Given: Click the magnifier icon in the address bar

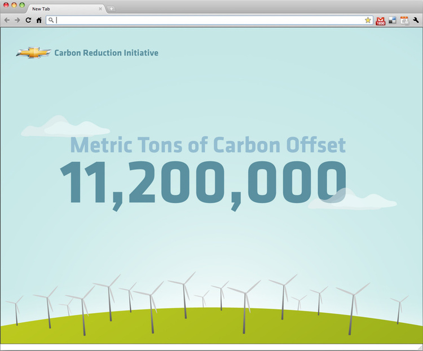Looking at the screenshot, I should (x=51, y=20).
